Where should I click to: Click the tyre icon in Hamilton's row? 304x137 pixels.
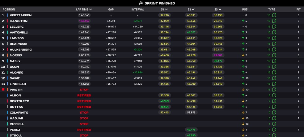tap(274, 21)
